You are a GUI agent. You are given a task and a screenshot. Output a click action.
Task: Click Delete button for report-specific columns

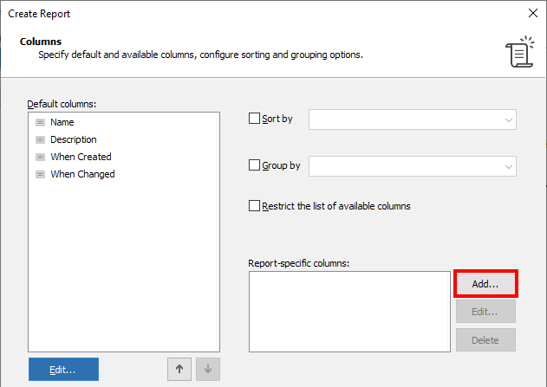point(485,340)
